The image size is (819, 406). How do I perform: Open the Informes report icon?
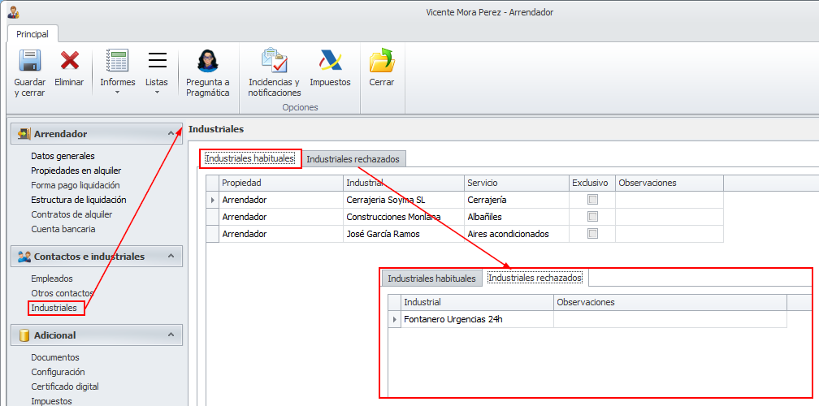coord(118,60)
